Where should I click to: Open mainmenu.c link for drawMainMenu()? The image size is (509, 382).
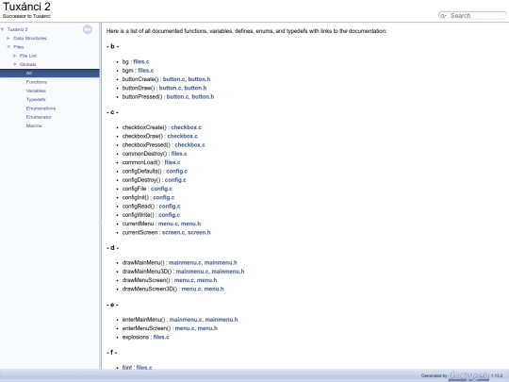click(x=185, y=263)
